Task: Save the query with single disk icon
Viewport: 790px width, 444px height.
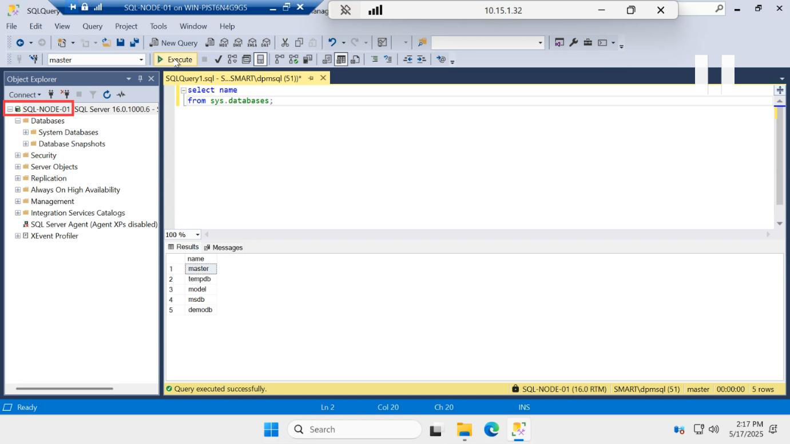Action: point(121,42)
